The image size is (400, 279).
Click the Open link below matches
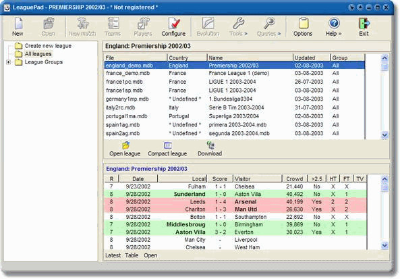[x=150, y=255]
